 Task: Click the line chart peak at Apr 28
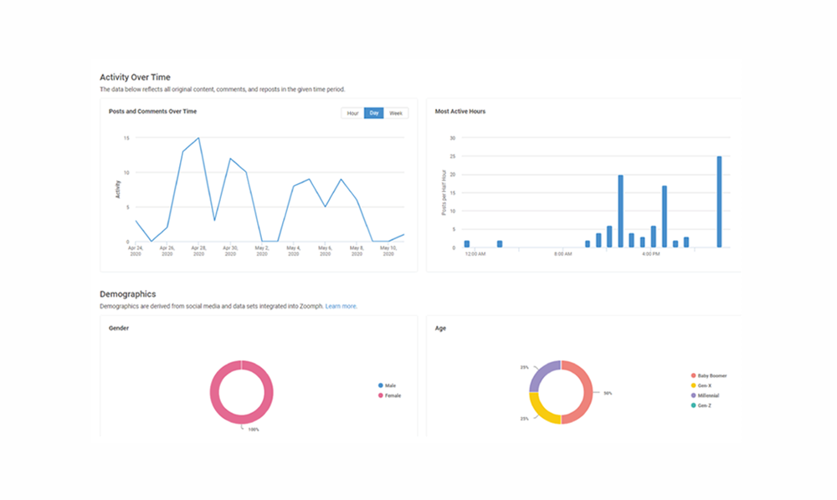click(198, 138)
